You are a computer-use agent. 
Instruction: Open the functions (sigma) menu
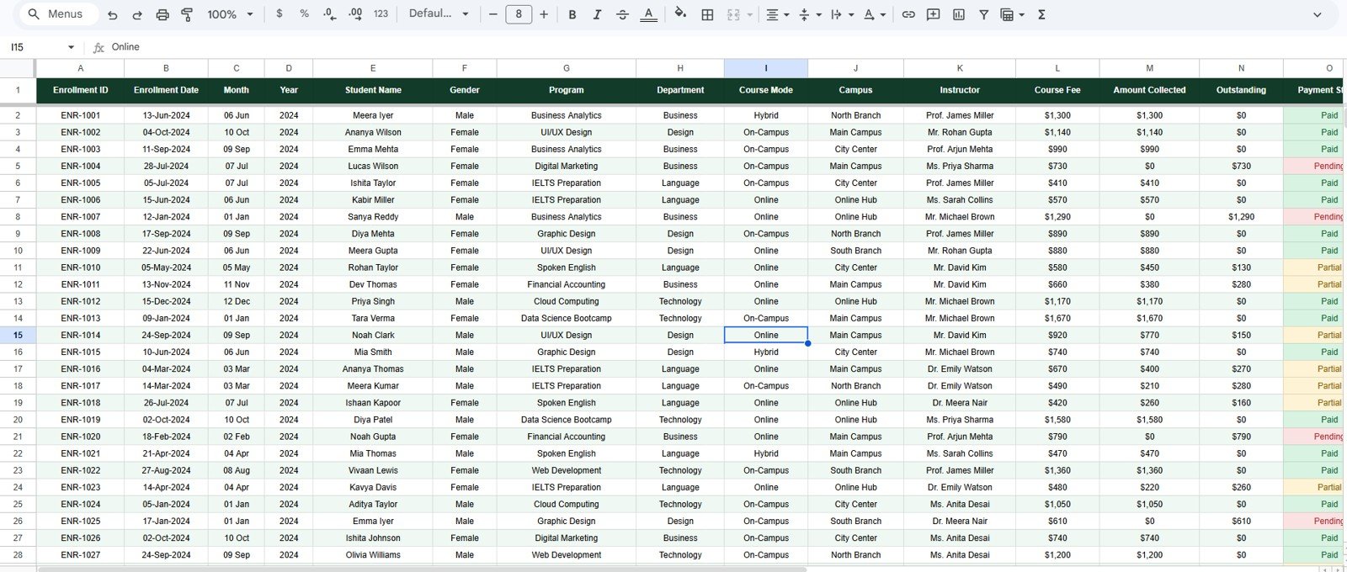1041,14
